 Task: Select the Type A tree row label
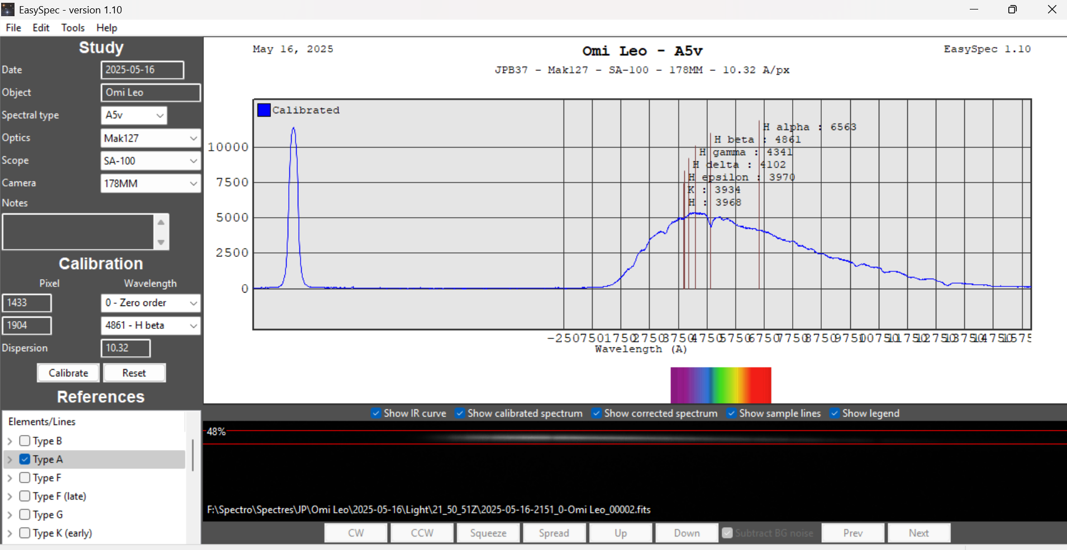47,460
